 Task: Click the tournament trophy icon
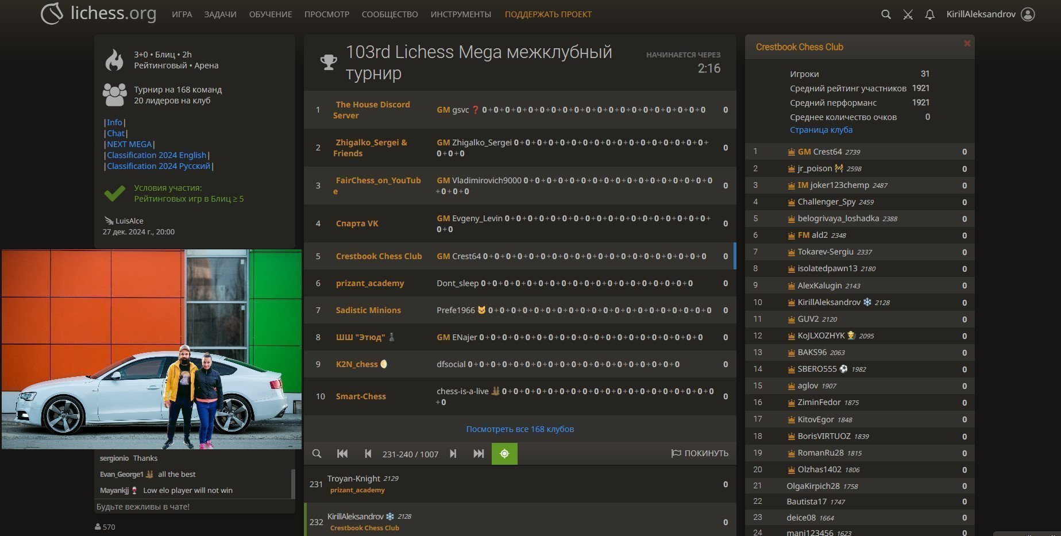point(329,62)
